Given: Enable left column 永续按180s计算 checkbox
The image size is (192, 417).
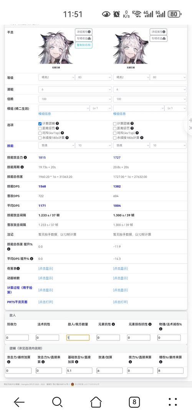Looking at the screenshot, I should (40, 138).
